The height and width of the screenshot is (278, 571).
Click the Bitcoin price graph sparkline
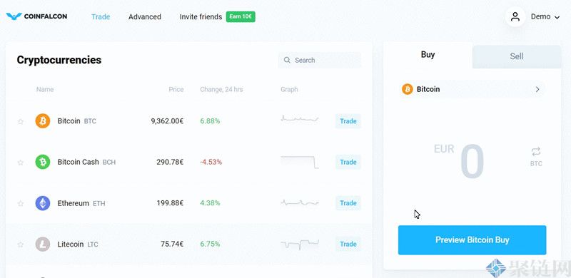tap(300, 118)
